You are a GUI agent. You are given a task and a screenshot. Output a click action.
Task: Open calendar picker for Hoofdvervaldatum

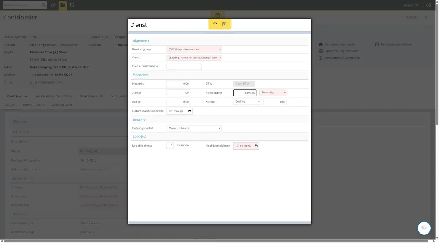256,146
